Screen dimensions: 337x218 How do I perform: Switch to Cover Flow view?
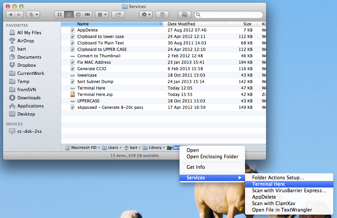click(x=88, y=15)
